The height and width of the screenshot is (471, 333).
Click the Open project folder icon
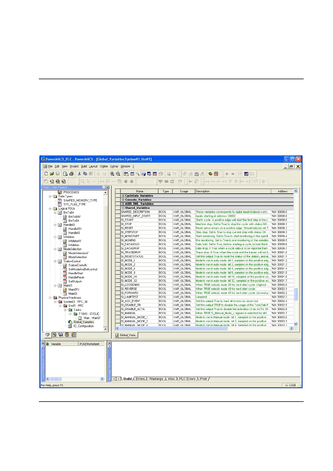(52, 174)
